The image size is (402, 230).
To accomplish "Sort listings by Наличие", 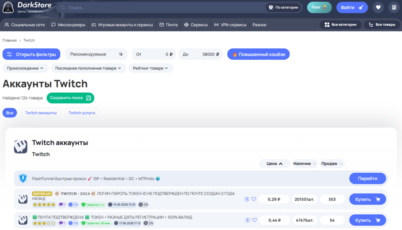I will click(305, 164).
